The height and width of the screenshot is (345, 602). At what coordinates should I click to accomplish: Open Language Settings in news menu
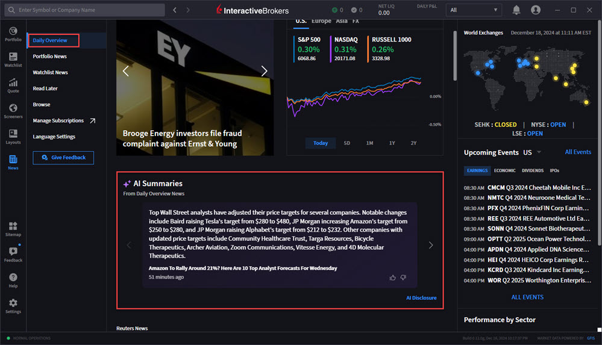tap(54, 137)
